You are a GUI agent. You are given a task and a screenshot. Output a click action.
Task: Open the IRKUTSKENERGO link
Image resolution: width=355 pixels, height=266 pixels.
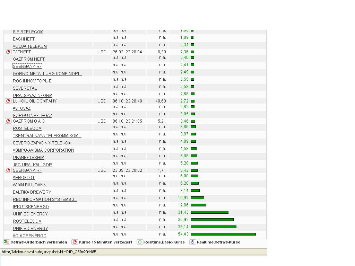coord(31,206)
